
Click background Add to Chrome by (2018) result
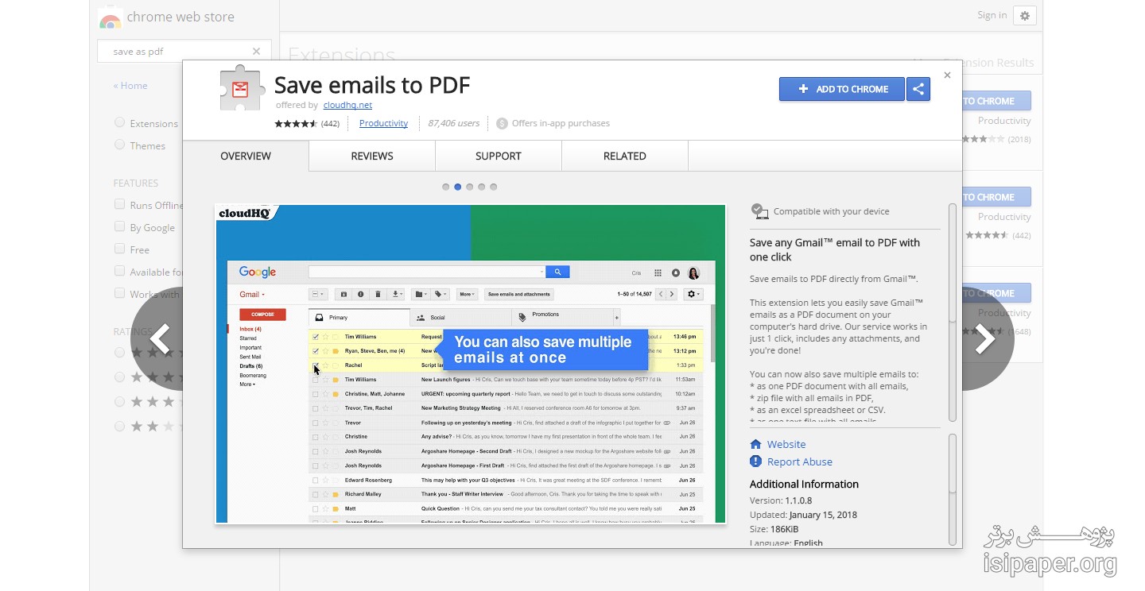click(996, 101)
